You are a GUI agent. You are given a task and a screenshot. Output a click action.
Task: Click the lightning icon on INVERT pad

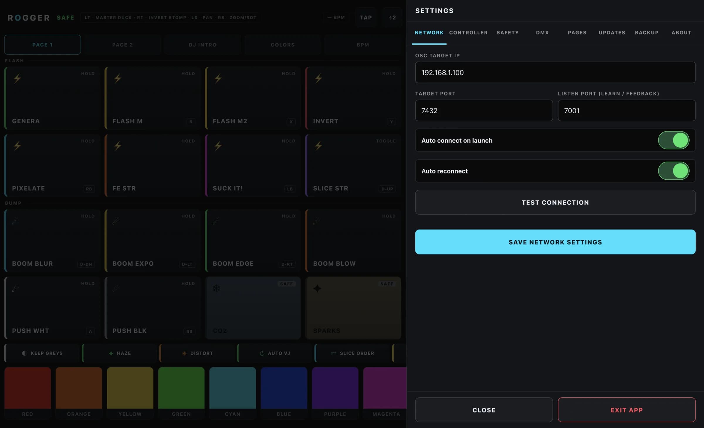click(x=318, y=78)
